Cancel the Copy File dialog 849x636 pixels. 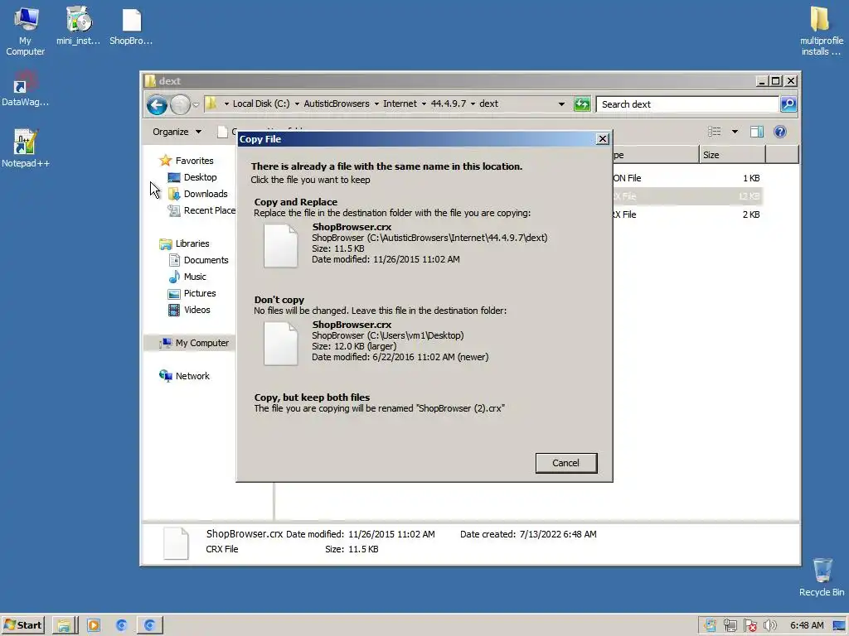point(565,463)
